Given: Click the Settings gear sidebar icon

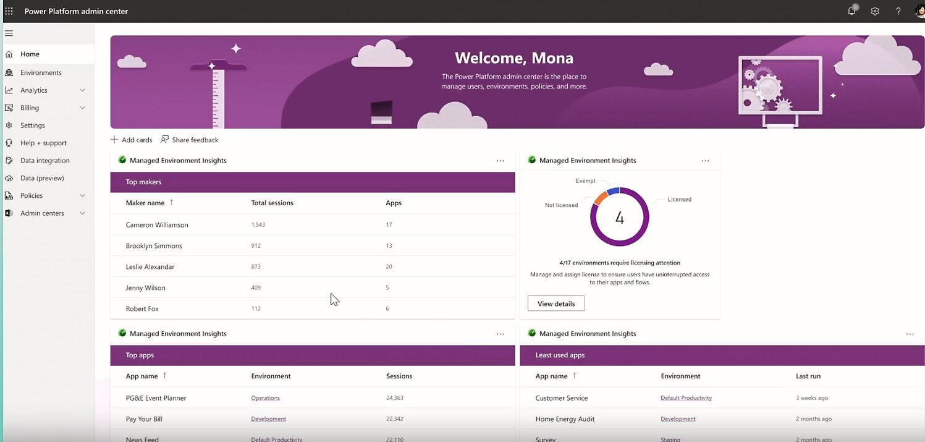Looking at the screenshot, I should click(9, 125).
